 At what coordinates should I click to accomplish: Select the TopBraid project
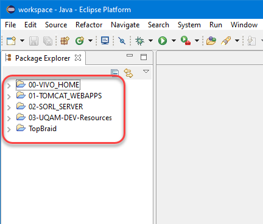(43, 129)
